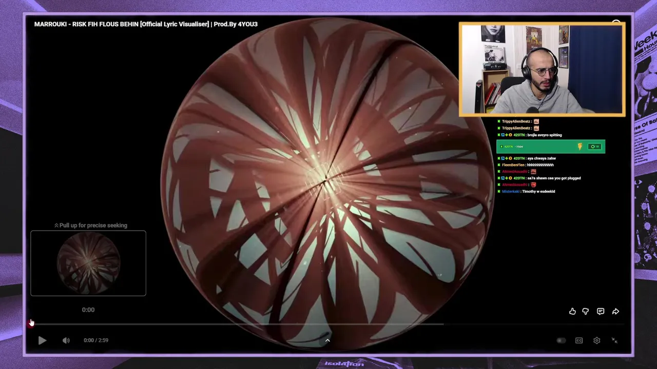Click FleenBenFlen's 'hhhhhhhhhhhhhh' message

tap(540, 165)
